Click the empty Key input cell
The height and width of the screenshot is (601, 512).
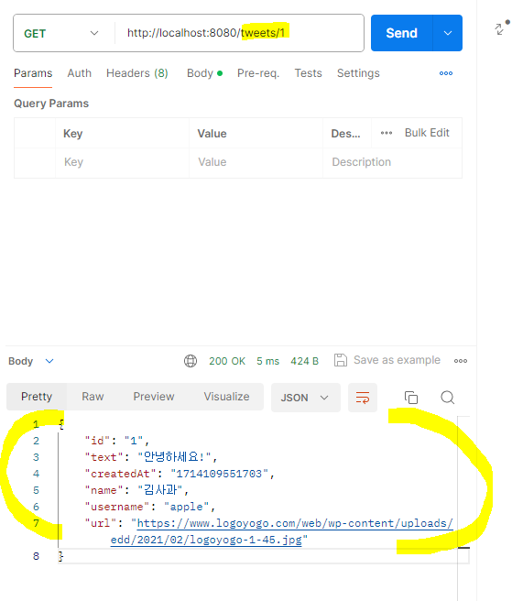click(122, 162)
